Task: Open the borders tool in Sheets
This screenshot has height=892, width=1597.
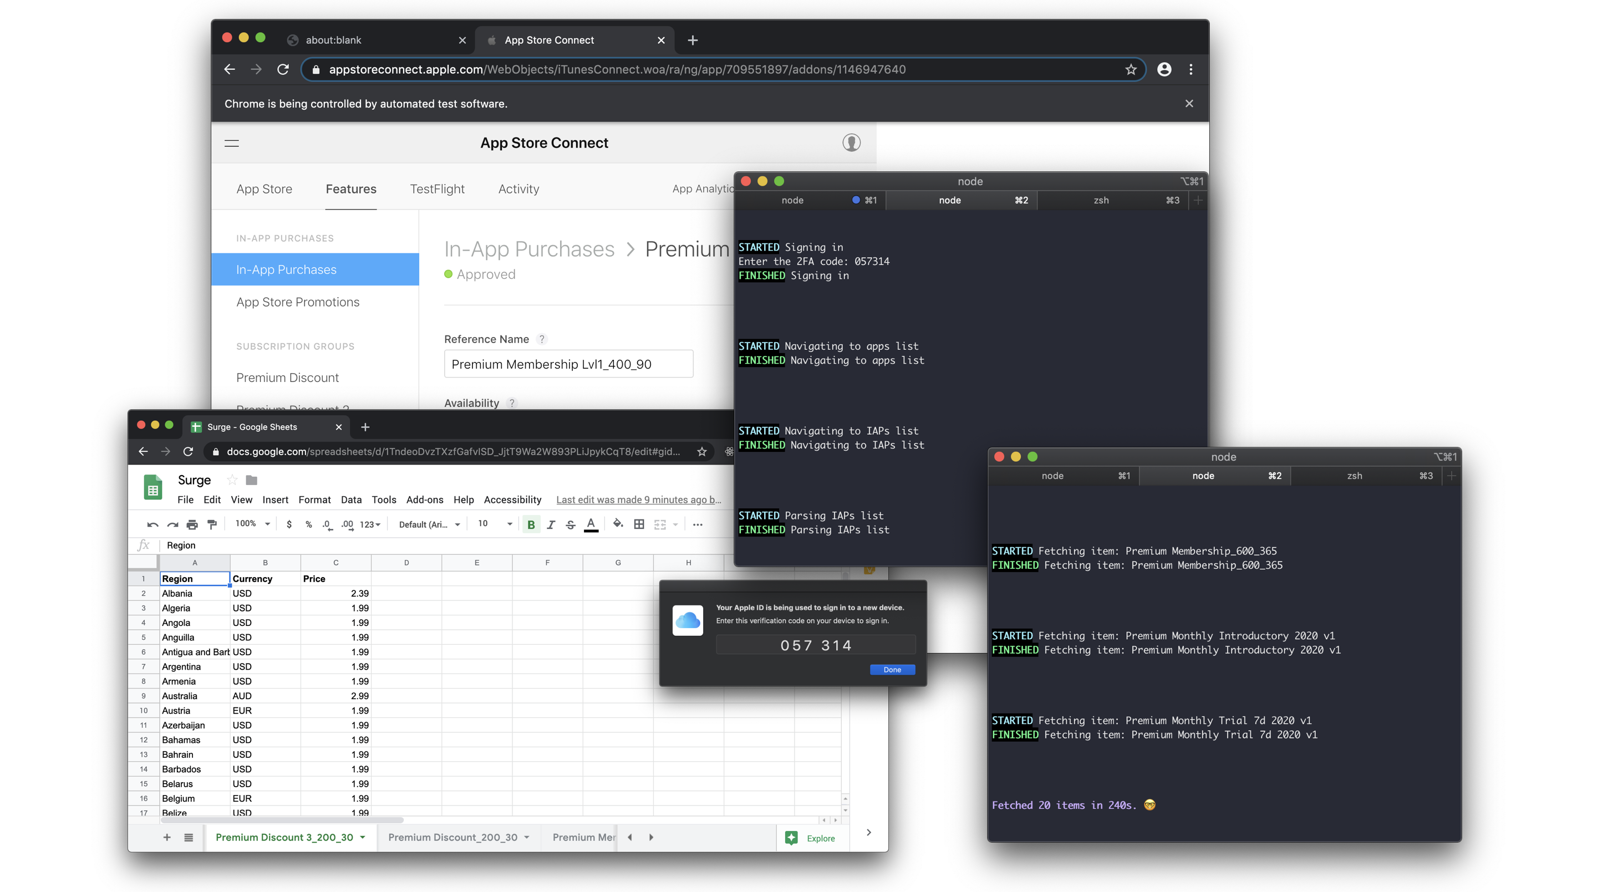Action: click(x=639, y=524)
